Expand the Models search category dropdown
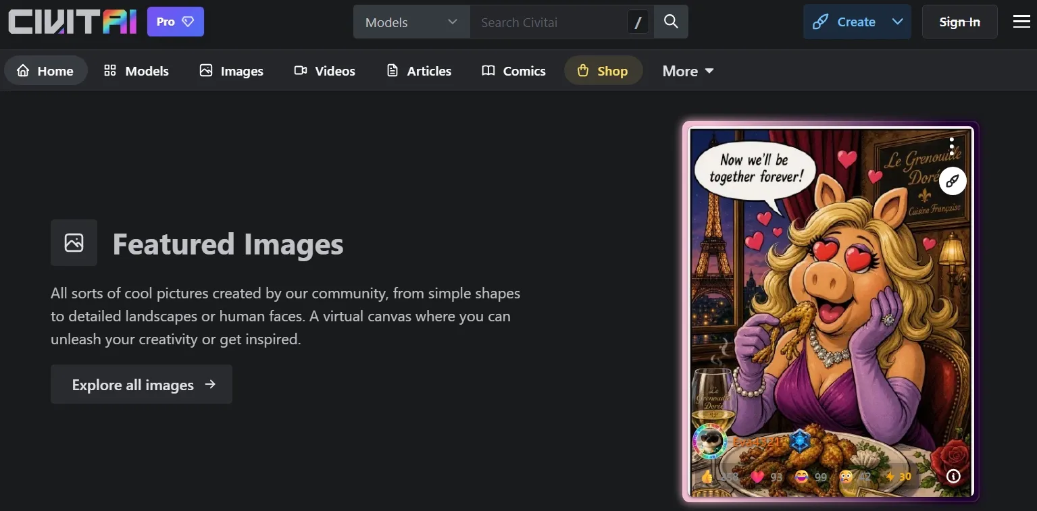Image resolution: width=1037 pixels, height=511 pixels. 411,22
